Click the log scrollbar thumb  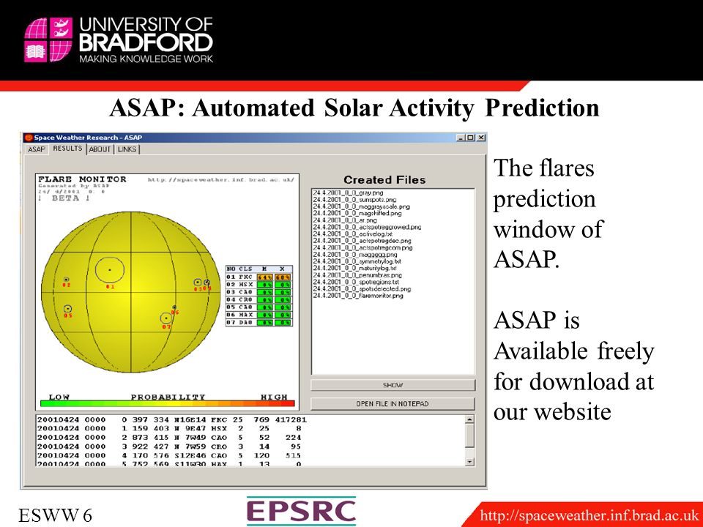[469, 436]
